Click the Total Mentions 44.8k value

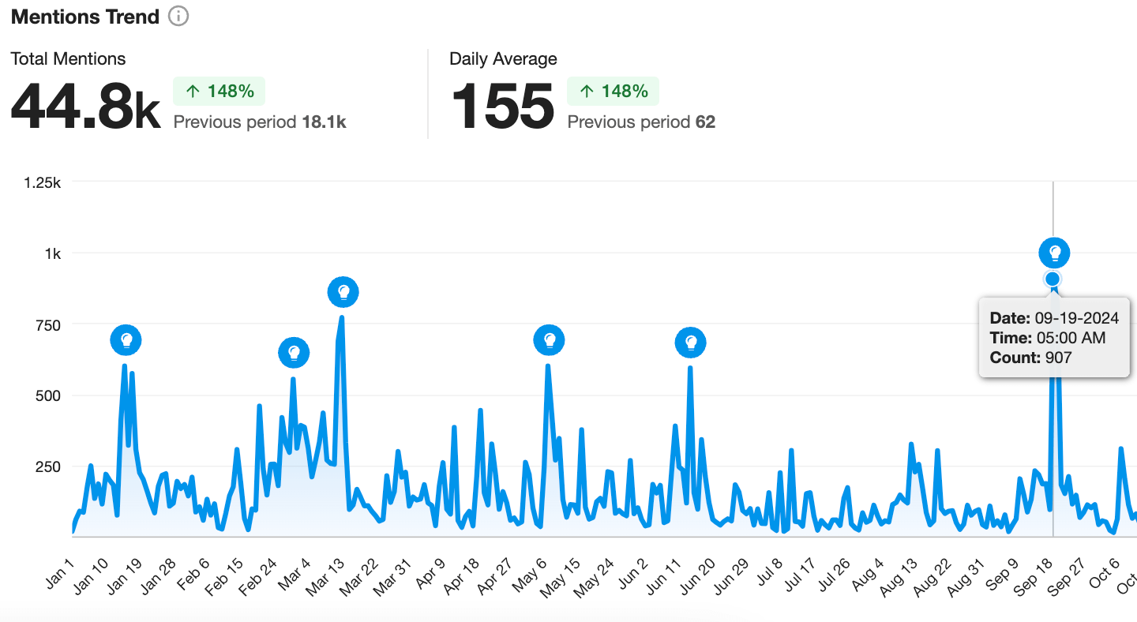coord(85,106)
